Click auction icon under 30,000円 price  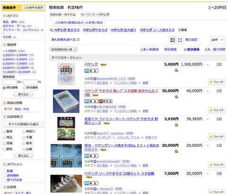pos(176,97)
